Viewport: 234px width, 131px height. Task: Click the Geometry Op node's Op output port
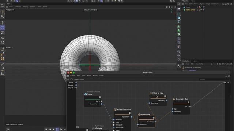point(190,106)
